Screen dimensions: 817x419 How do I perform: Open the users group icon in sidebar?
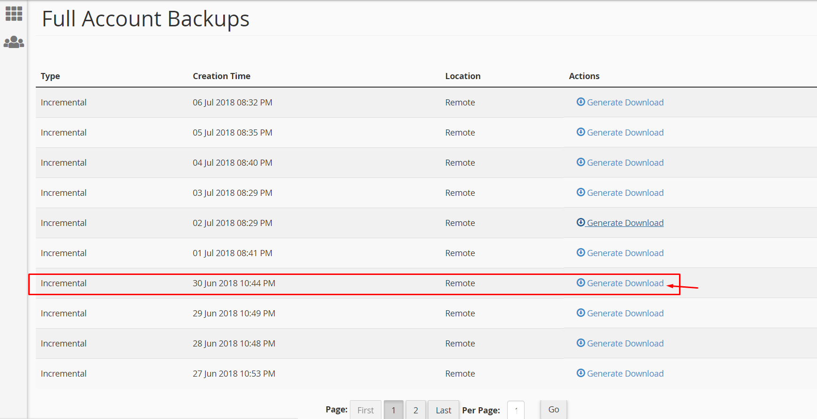(x=14, y=42)
